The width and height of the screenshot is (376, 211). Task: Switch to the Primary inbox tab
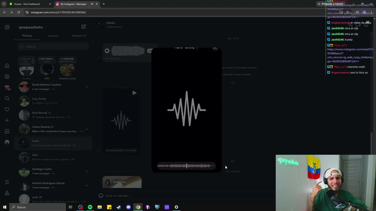pyautogui.click(x=27, y=35)
